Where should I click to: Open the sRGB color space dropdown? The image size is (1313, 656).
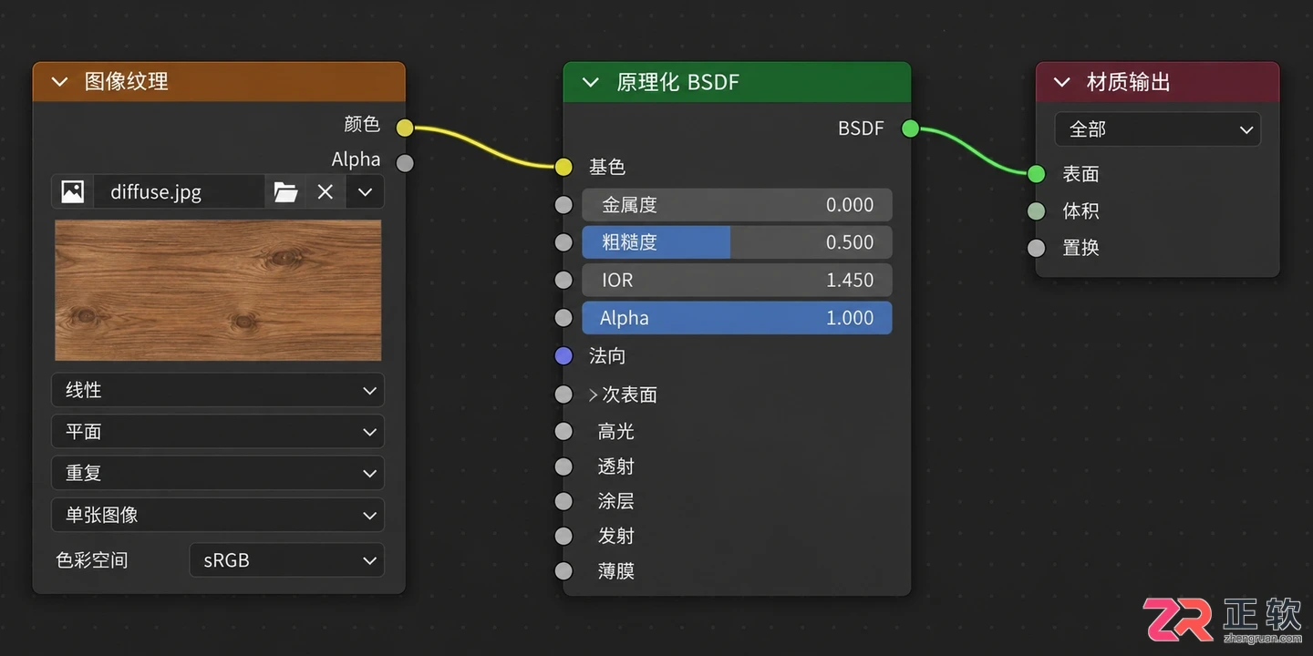pos(287,560)
